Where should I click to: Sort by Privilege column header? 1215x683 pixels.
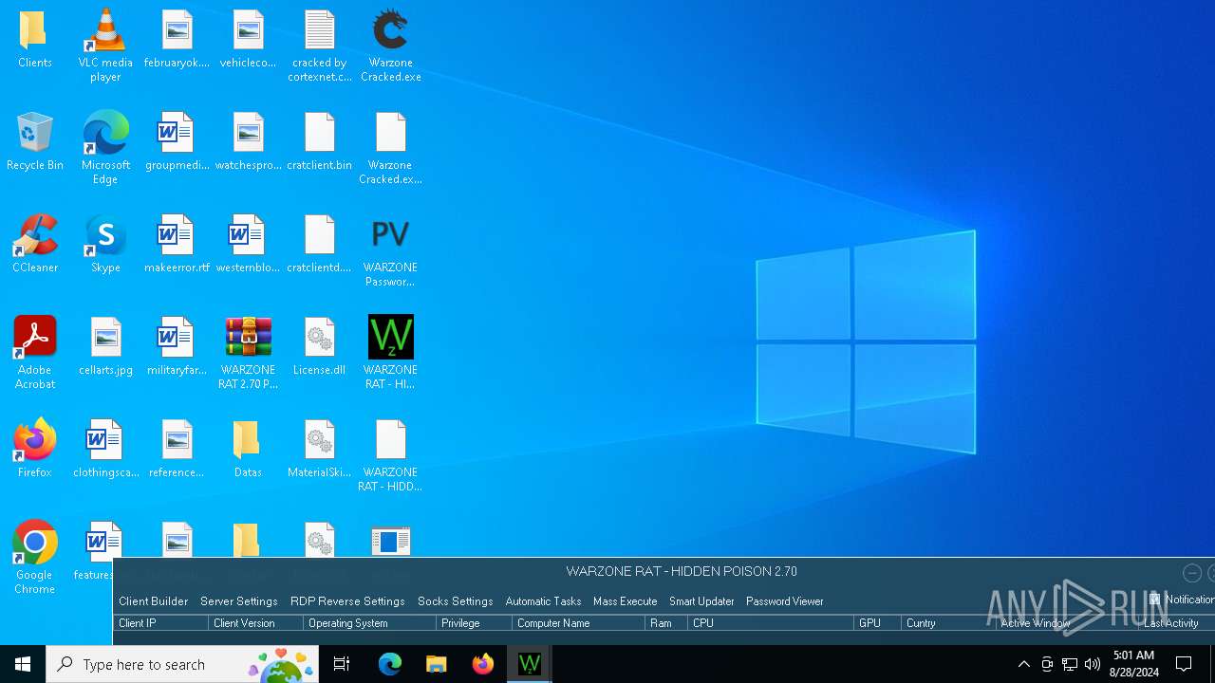pos(474,623)
